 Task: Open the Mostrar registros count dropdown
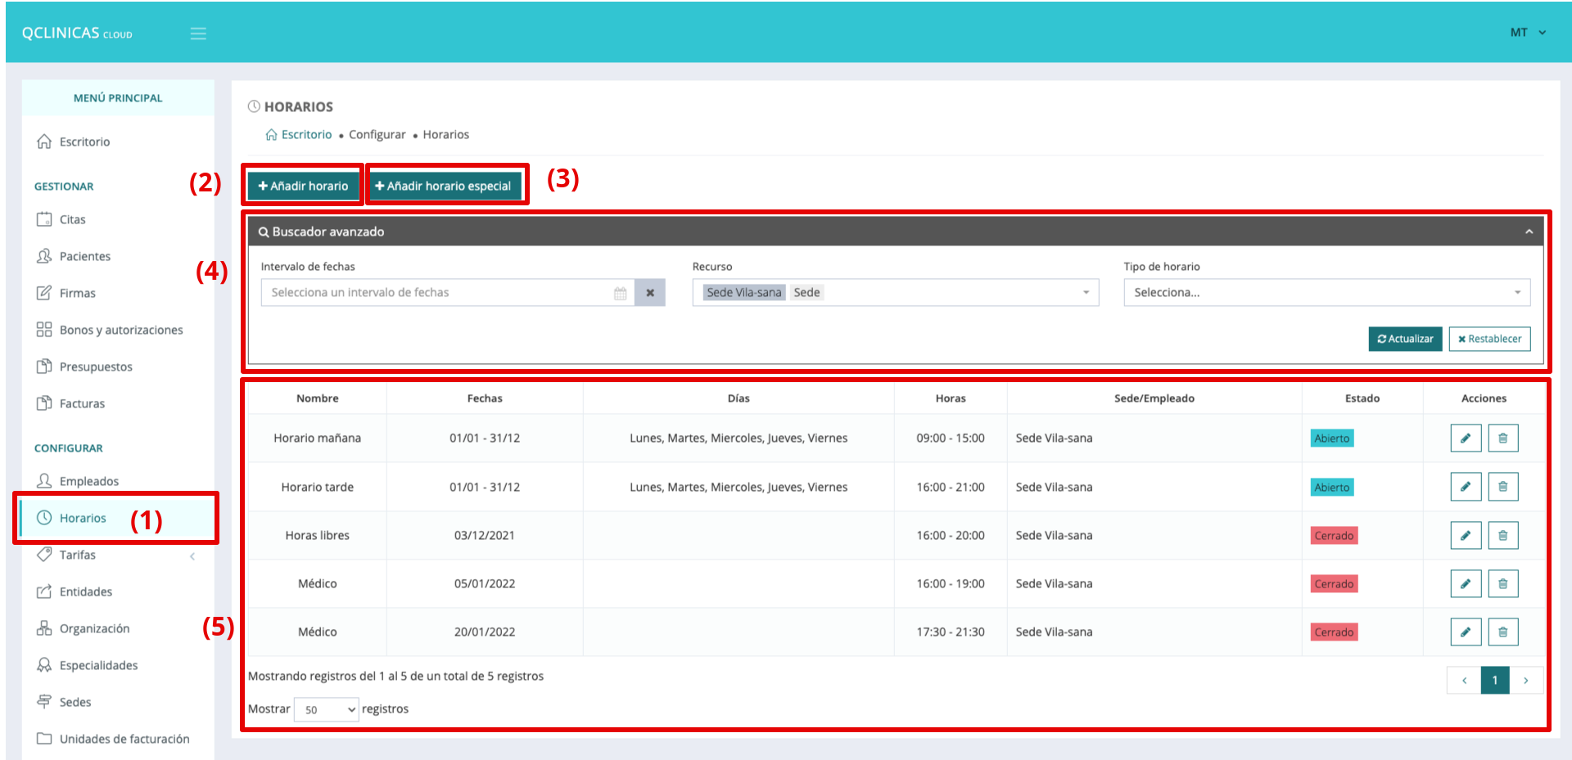coord(326,710)
